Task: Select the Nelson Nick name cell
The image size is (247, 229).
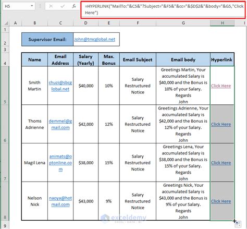Action: pyautogui.click(x=34, y=201)
